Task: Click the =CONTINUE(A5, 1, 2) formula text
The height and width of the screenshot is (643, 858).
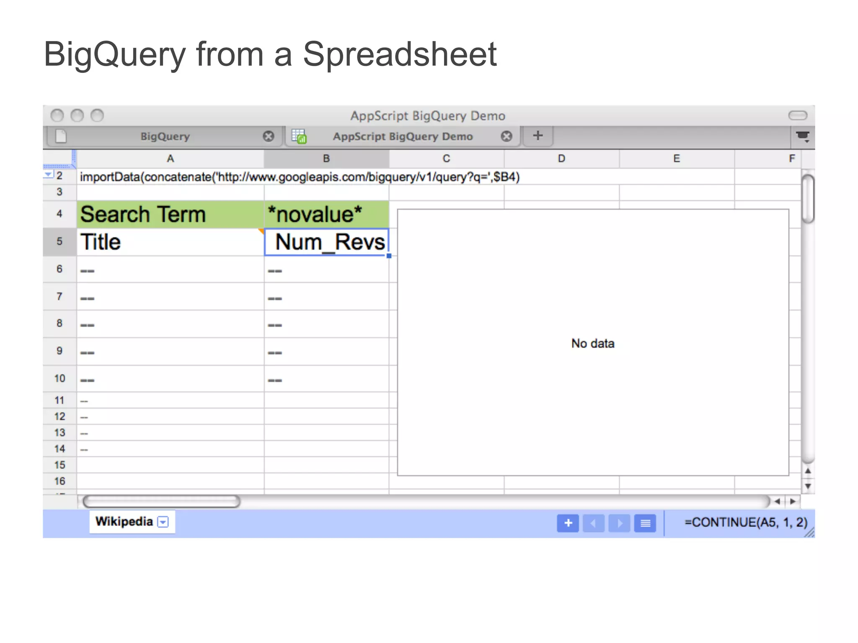Action: pos(746,522)
